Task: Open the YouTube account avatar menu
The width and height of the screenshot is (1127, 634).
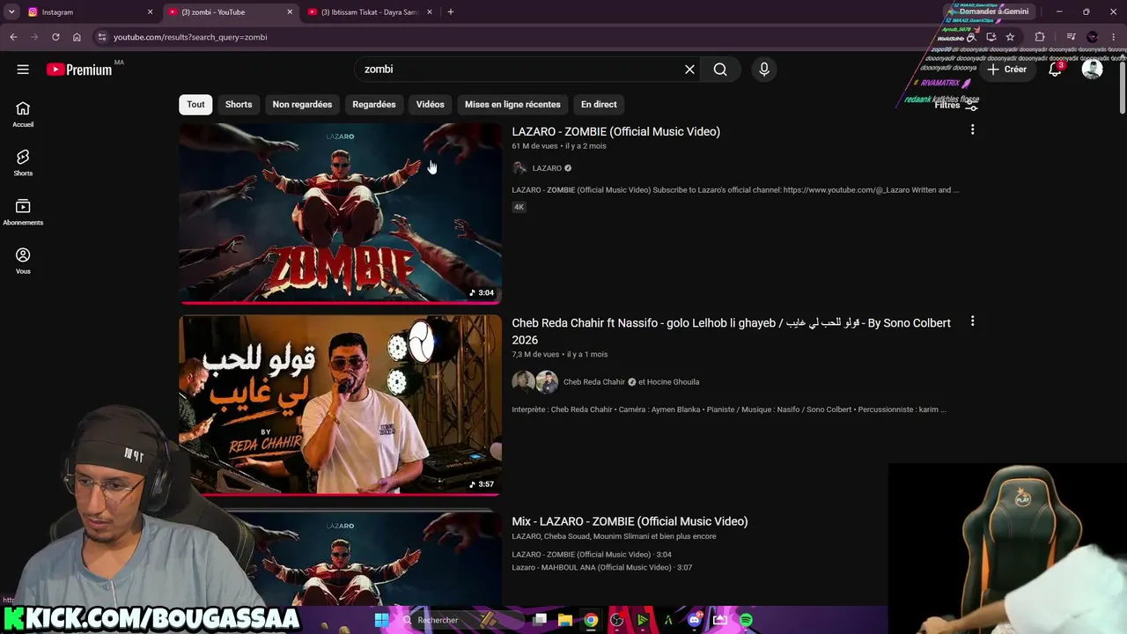Action: pos(1092,70)
